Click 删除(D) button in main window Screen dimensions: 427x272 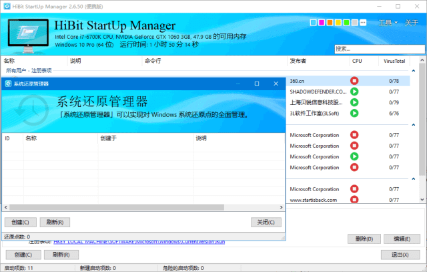(x=364, y=239)
